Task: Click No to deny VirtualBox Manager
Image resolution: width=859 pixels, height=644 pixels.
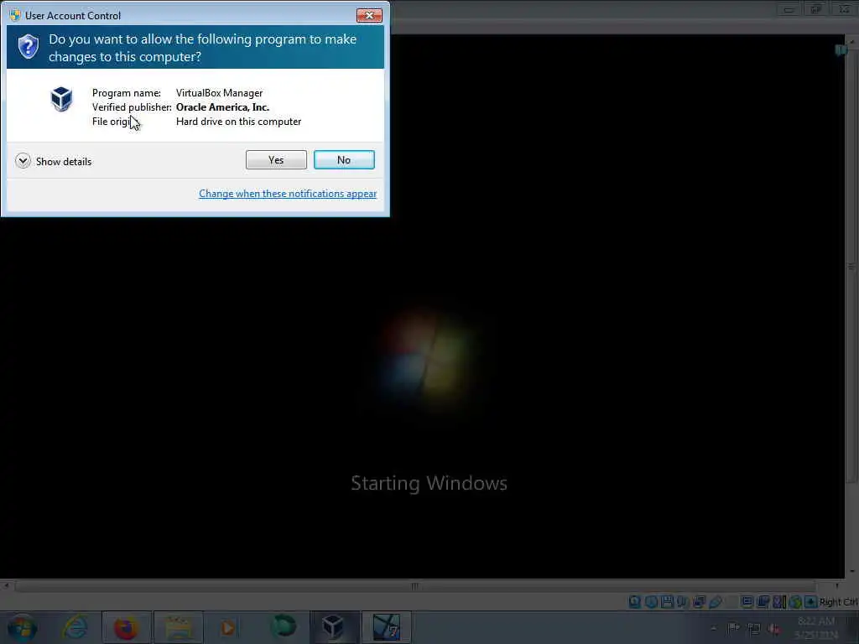Action: tap(344, 160)
